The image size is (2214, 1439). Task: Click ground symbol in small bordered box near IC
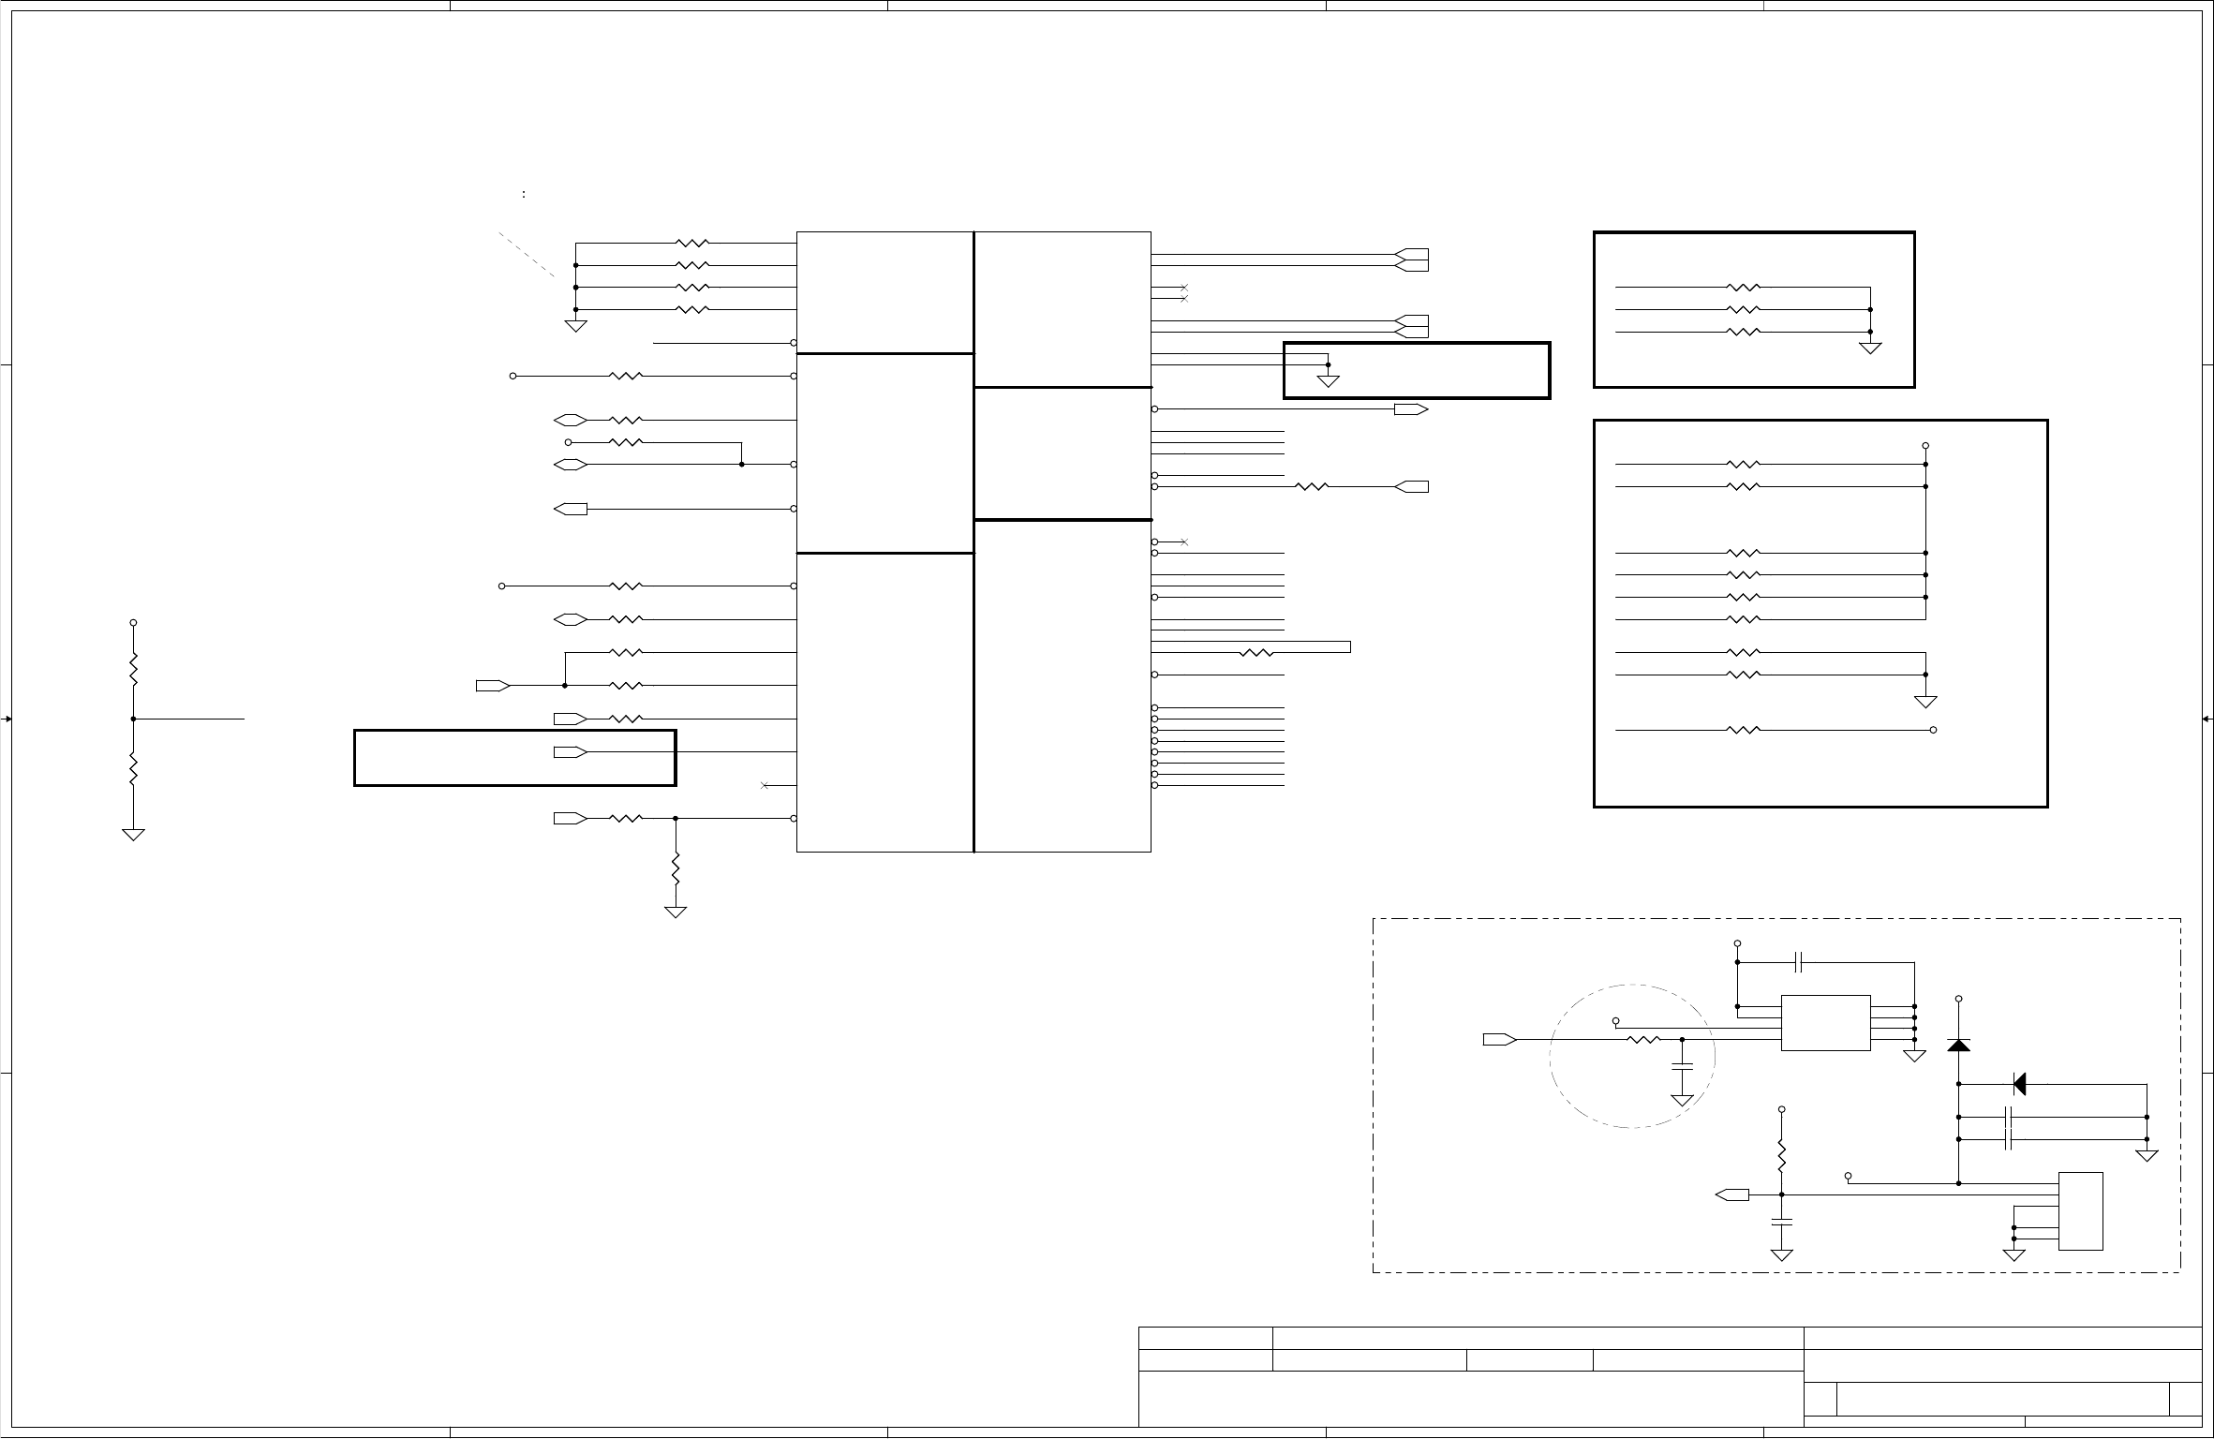[1329, 381]
